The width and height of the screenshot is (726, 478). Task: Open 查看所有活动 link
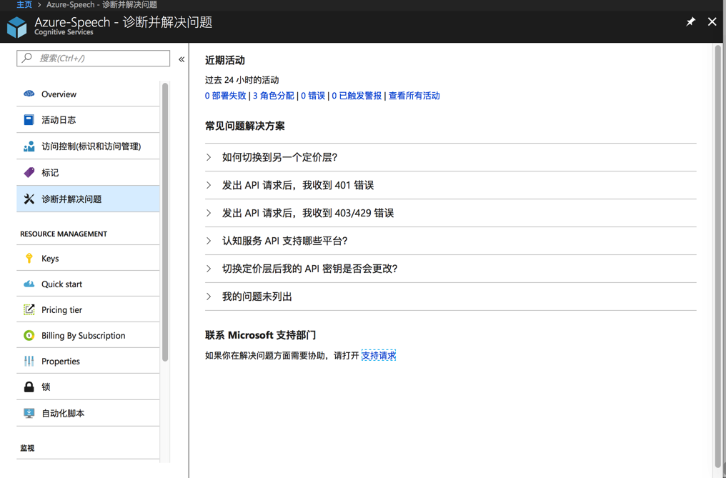tap(414, 96)
